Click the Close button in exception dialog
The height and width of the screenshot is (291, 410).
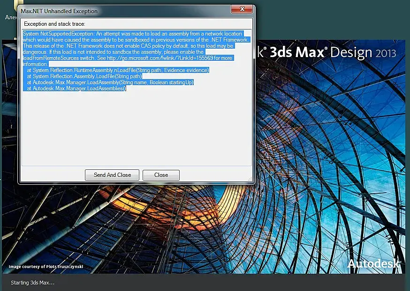[161, 175]
